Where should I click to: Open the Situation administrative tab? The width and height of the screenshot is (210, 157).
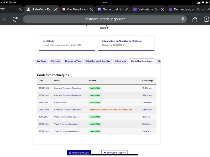tap(98, 61)
